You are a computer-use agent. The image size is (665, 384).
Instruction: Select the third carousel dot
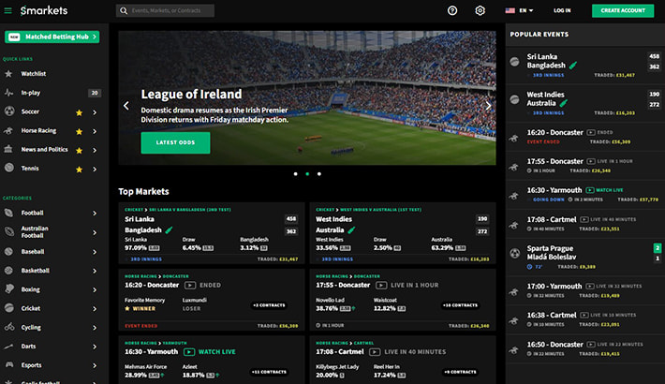(319, 174)
